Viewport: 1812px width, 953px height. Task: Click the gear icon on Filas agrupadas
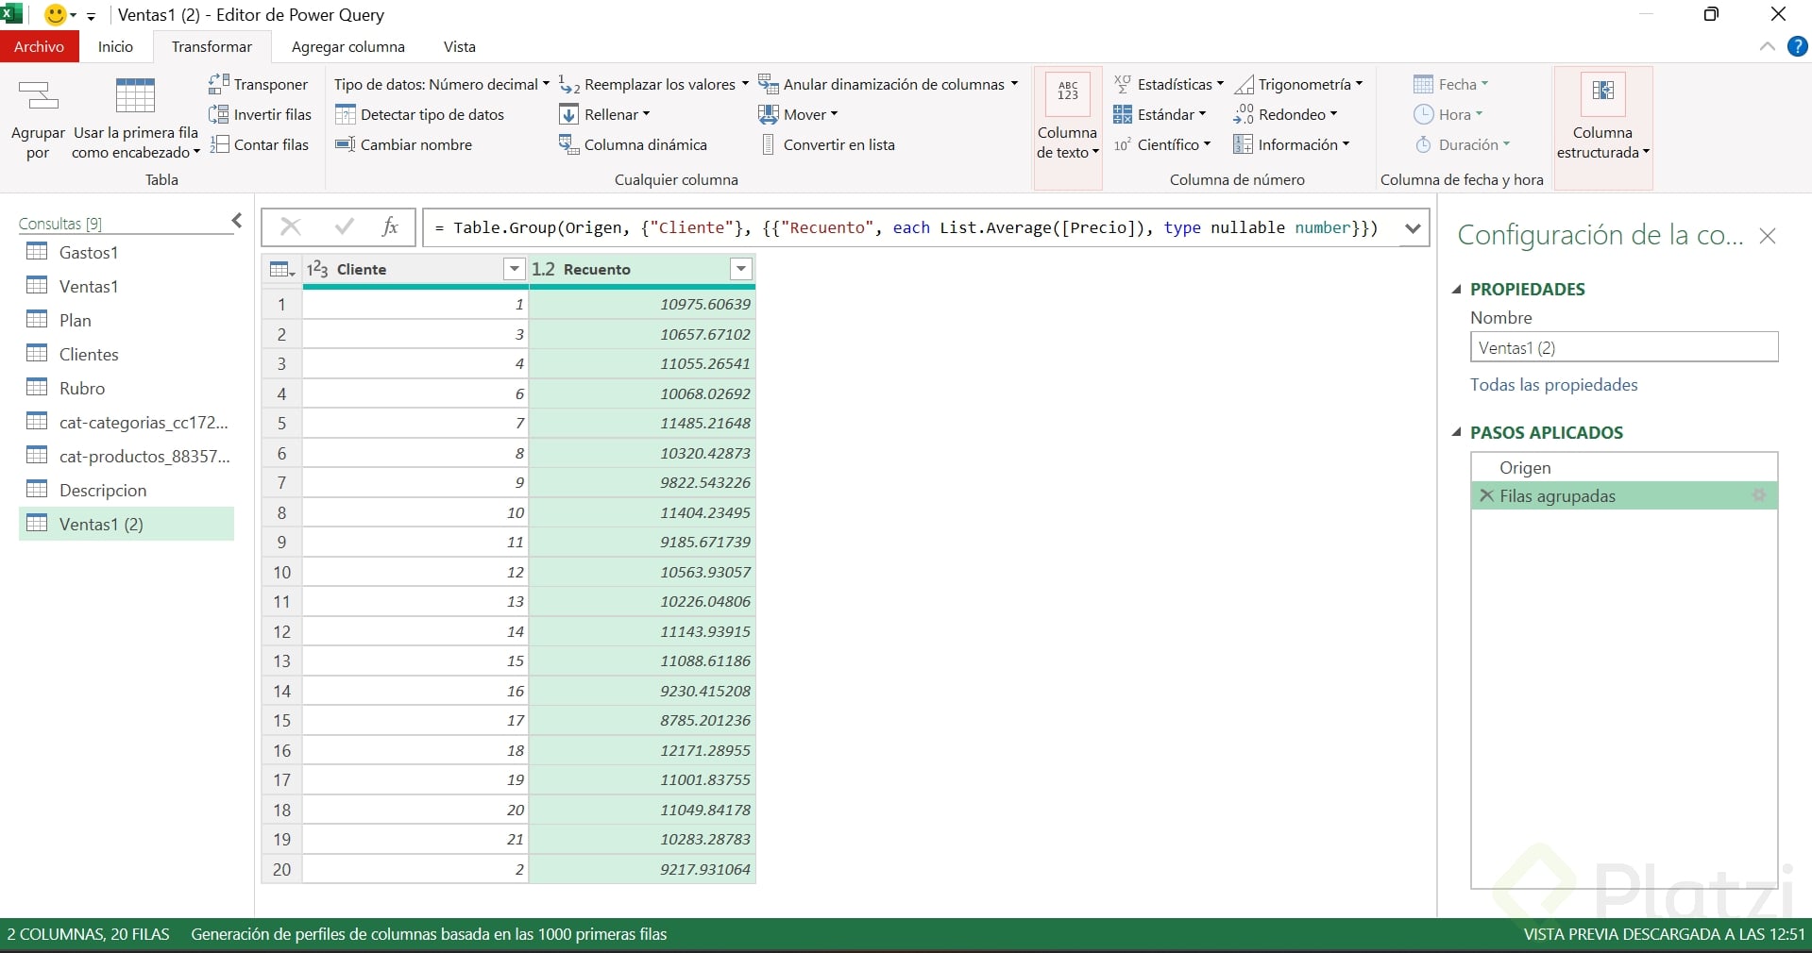(1758, 495)
